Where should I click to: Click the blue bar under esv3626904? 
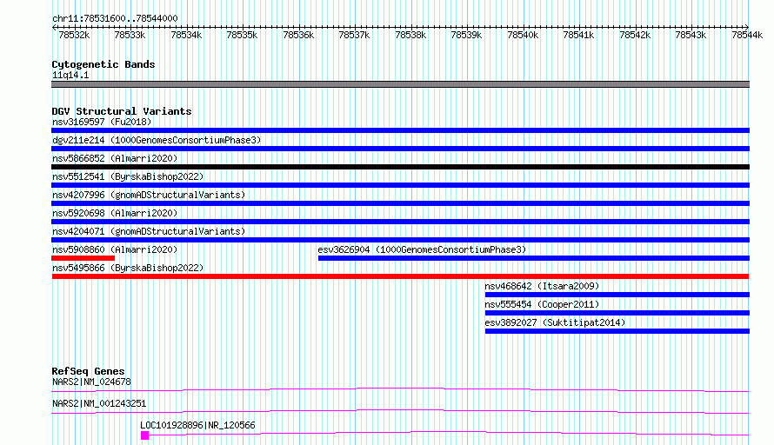pyautogui.click(x=534, y=258)
